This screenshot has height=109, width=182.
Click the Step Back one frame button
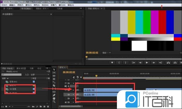140,62
